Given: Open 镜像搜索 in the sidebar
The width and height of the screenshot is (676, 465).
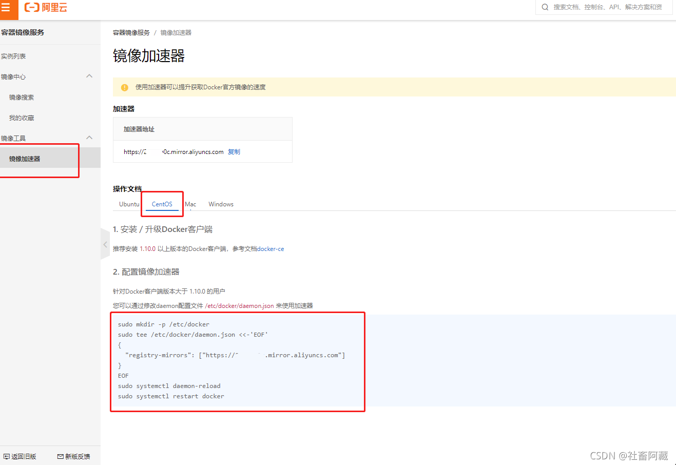Looking at the screenshot, I should [x=22, y=98].
